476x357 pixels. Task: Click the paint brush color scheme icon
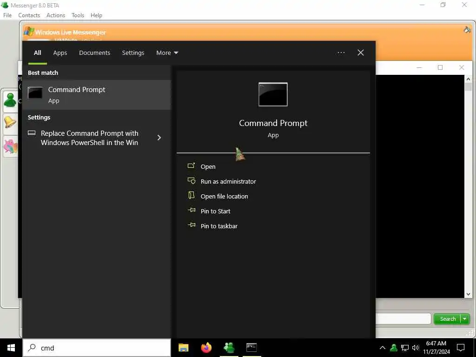pyautogui.click(x=467, y=30)
